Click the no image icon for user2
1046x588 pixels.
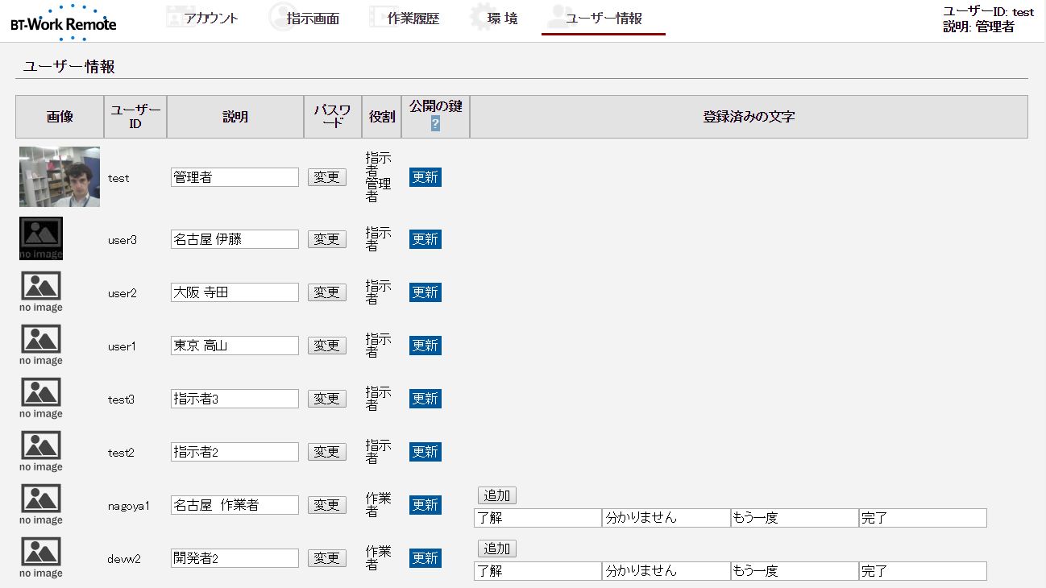[41, 292]
